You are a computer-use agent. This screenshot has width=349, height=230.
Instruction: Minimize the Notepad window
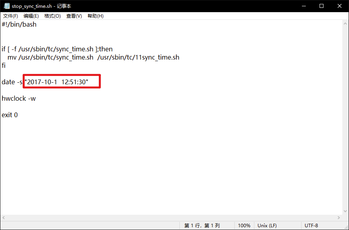[x=303, y=6]
